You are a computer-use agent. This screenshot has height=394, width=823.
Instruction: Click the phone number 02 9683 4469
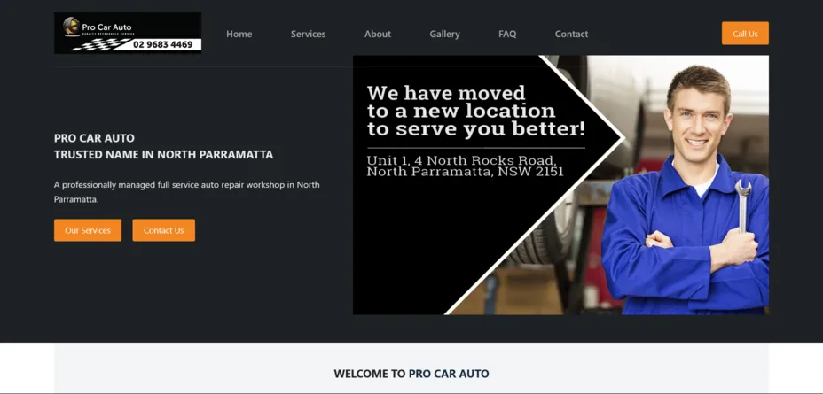[162, 44]
